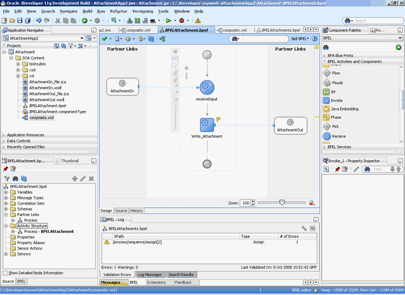Click the Save All toolbar icon

coord(28,21)
